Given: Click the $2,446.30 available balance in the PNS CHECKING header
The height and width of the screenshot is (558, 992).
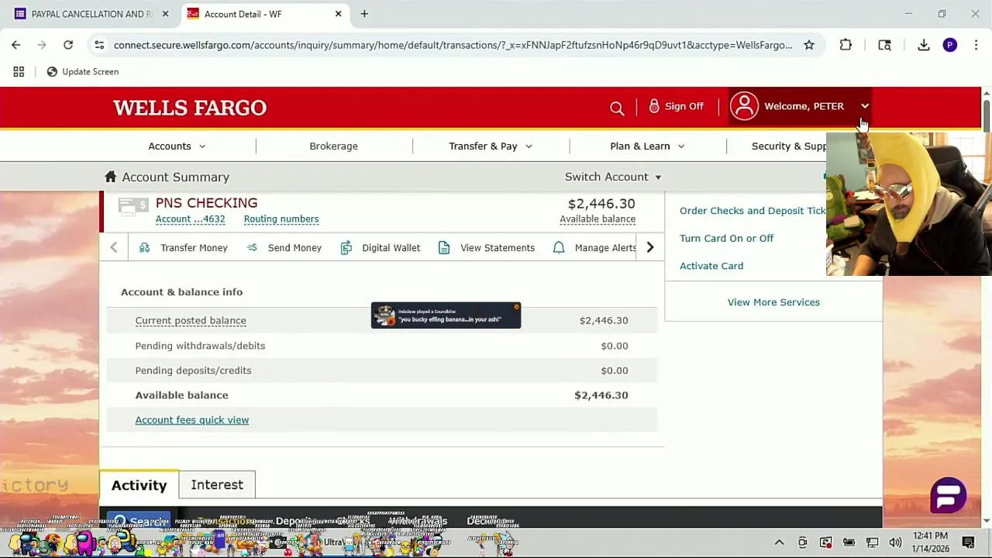Looking at the screenshot, I should [x=601, y=204].
